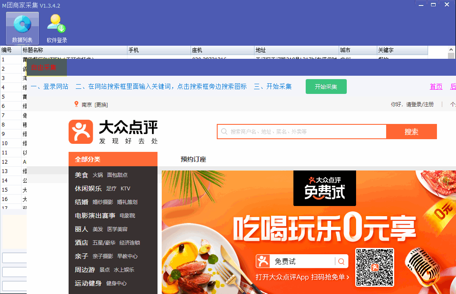Click the 火锅 subcategory link

tap(98, 175)
